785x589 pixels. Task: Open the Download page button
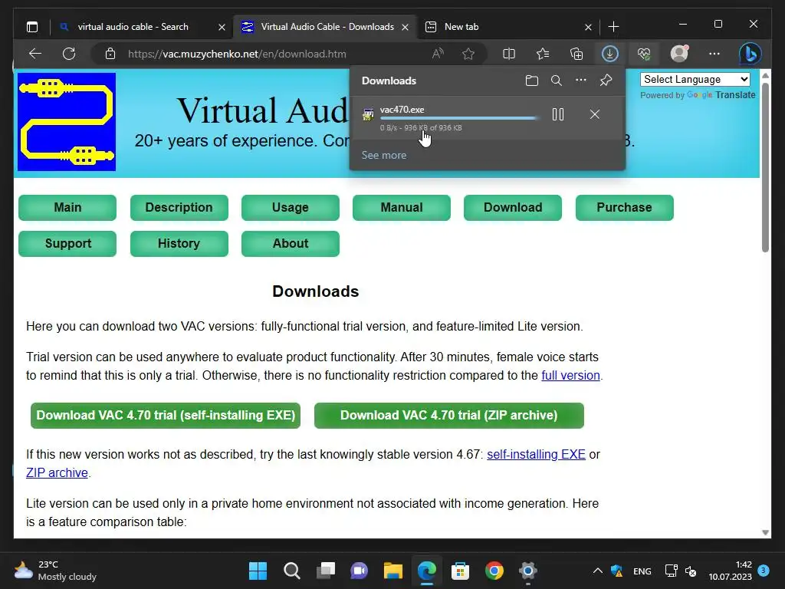(x=513, y=207)
